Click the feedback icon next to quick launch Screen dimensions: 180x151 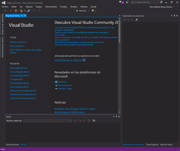click(127, 2)
